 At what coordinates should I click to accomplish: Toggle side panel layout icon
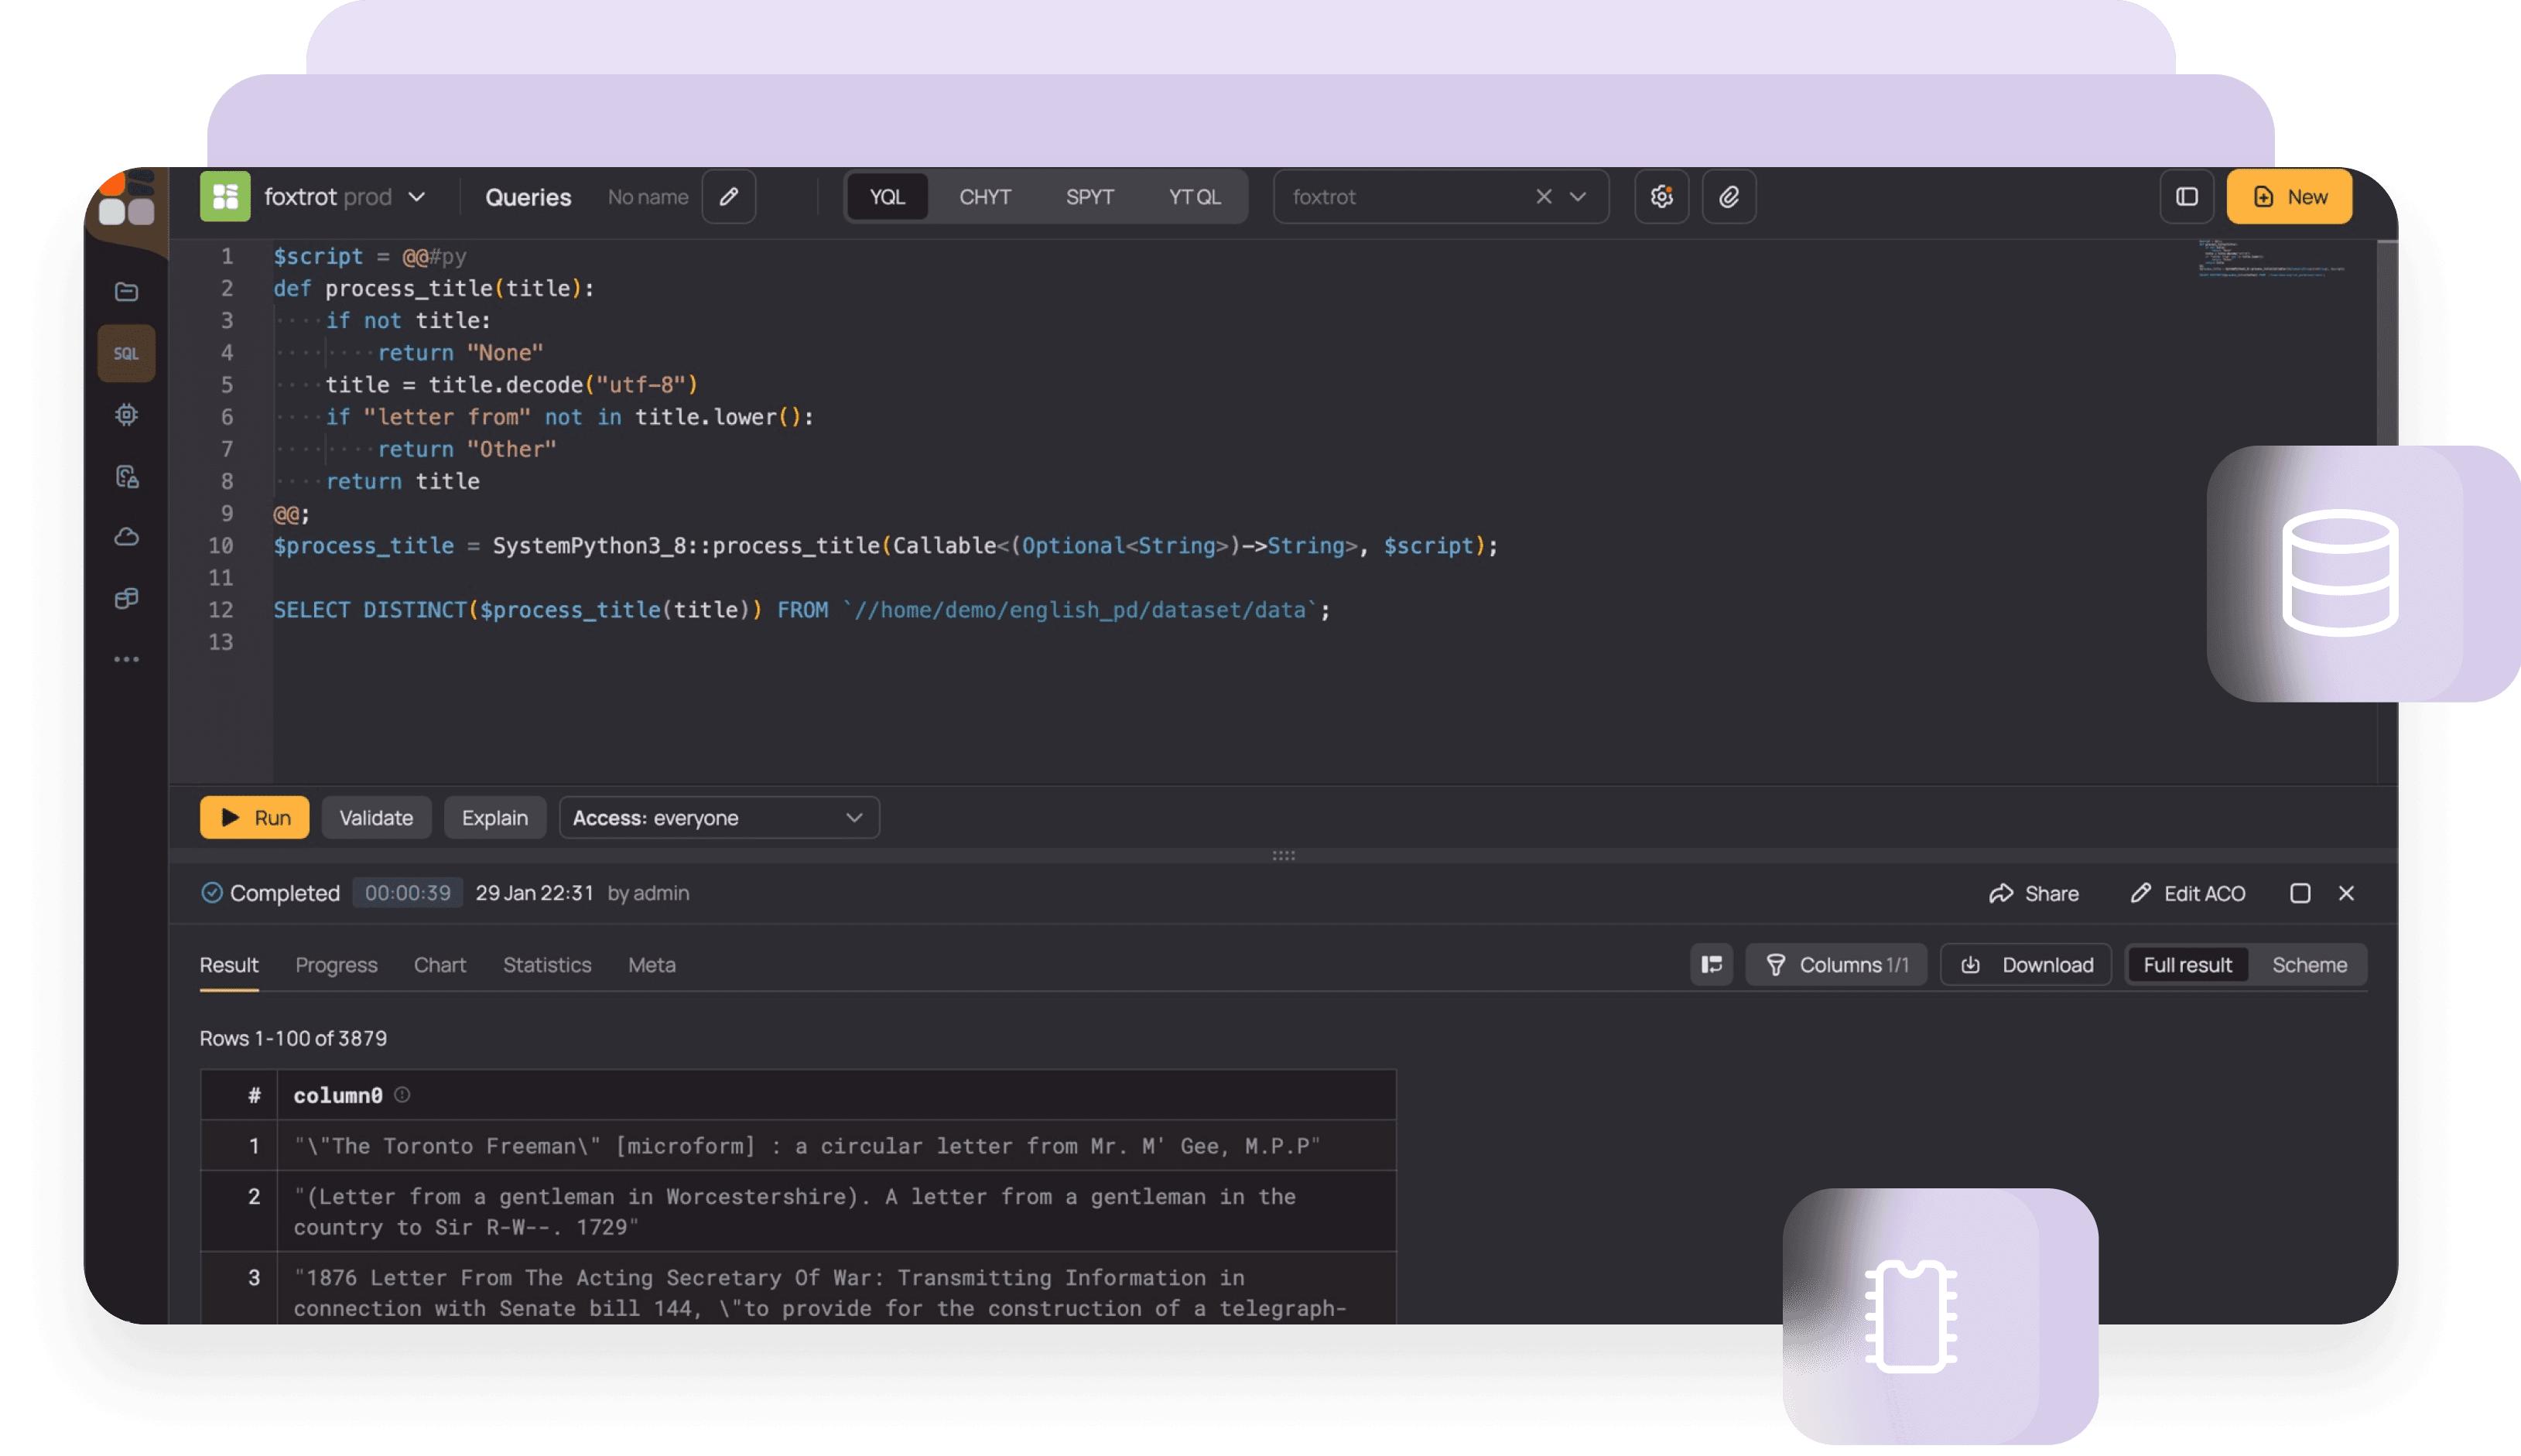pyautogui.click(x=2187, y=196)
